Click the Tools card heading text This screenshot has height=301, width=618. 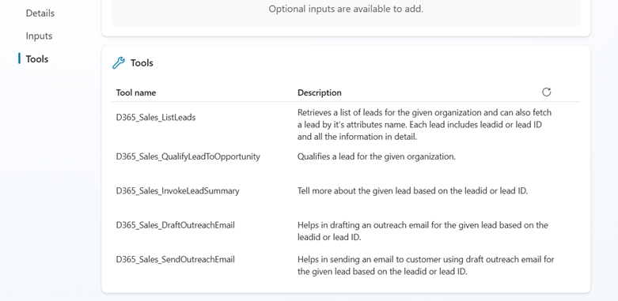point(142,63)
